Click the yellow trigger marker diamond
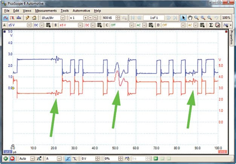This screenshot has height=164, width=236. tap(13, 88)
